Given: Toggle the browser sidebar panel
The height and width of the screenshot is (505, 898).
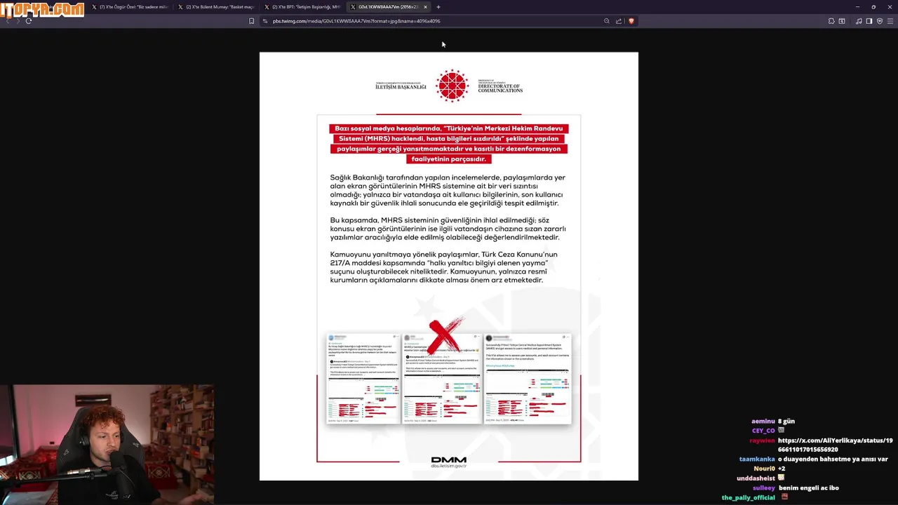Looking at the screenshot, I should coord(869,21).
